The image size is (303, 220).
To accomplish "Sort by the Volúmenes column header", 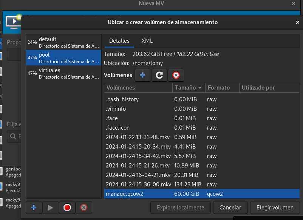I will point(138,88).
